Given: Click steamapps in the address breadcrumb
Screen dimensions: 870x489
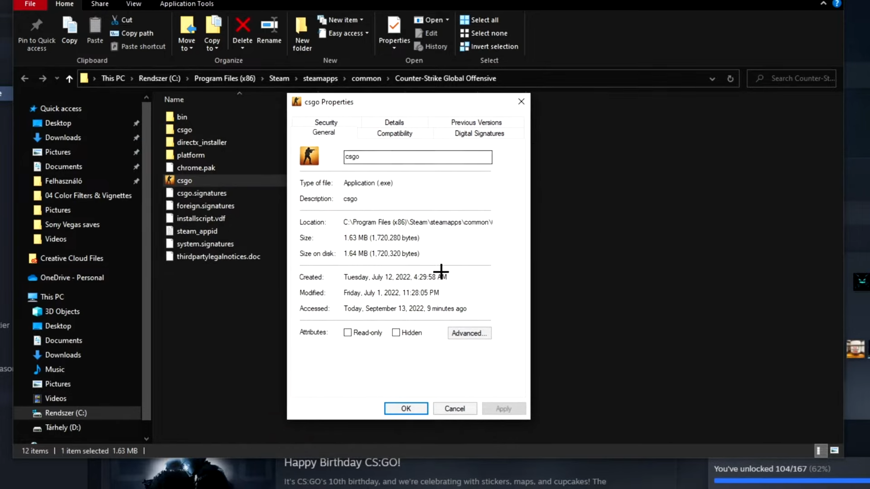Looking at the screenshot, I should (320, 78).
